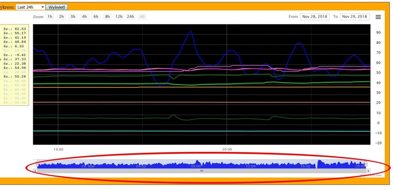This screenshot has height=190, width=393.
Task: Click the navigator scrollbar right arrow
Action: [368, 171]
